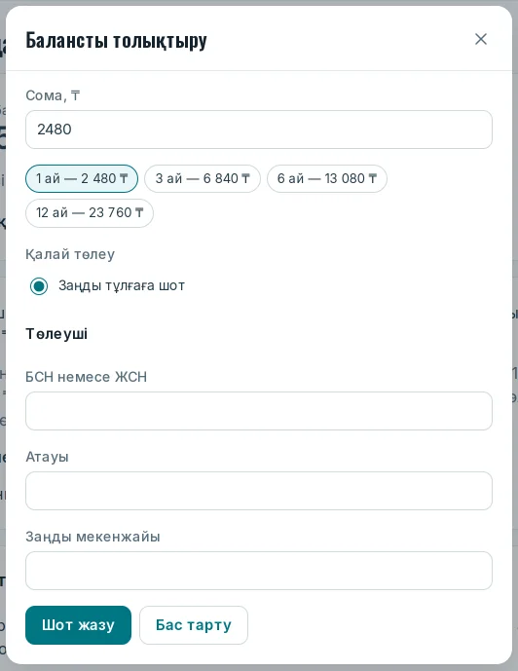Viewport: 518px width, 671px height.
Task: Click the Сома amount input field
Action: [259, 130]
